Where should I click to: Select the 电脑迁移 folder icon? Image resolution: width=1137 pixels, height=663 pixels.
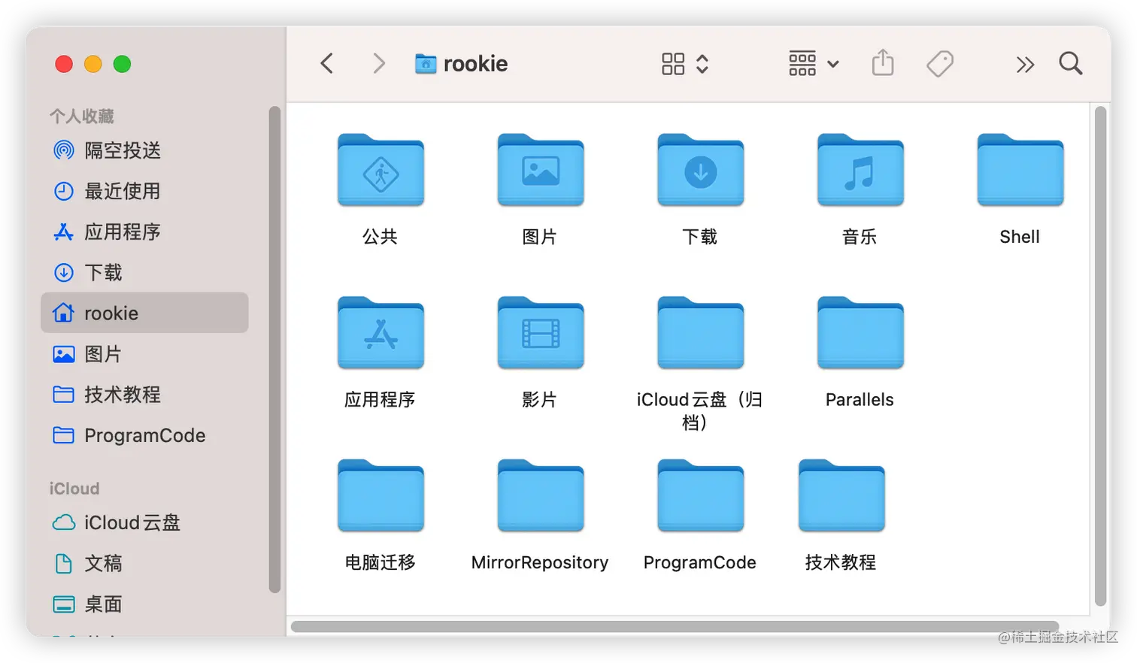381,496
